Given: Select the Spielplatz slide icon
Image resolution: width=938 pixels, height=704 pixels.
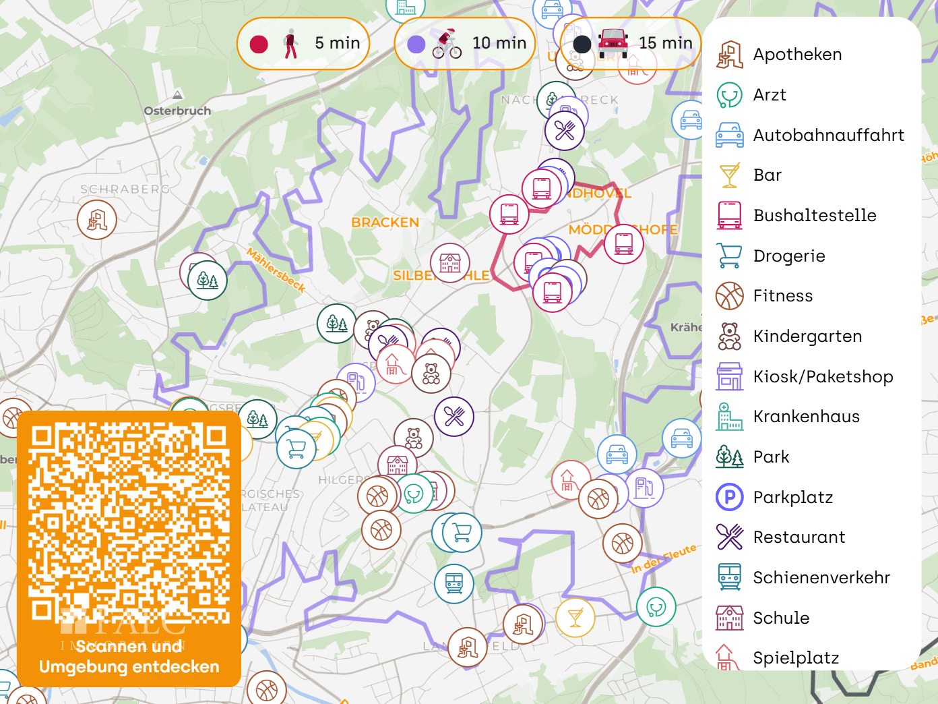Looking at the screenshot, I should coord(729,657).
